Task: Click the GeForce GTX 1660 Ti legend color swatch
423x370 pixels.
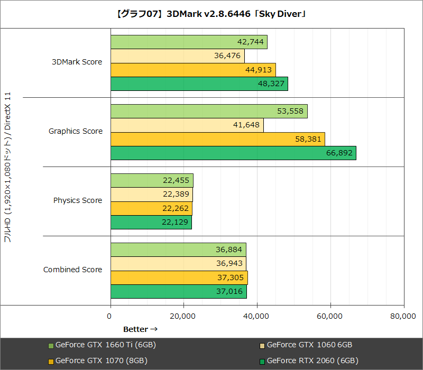Action: (51, 346)
